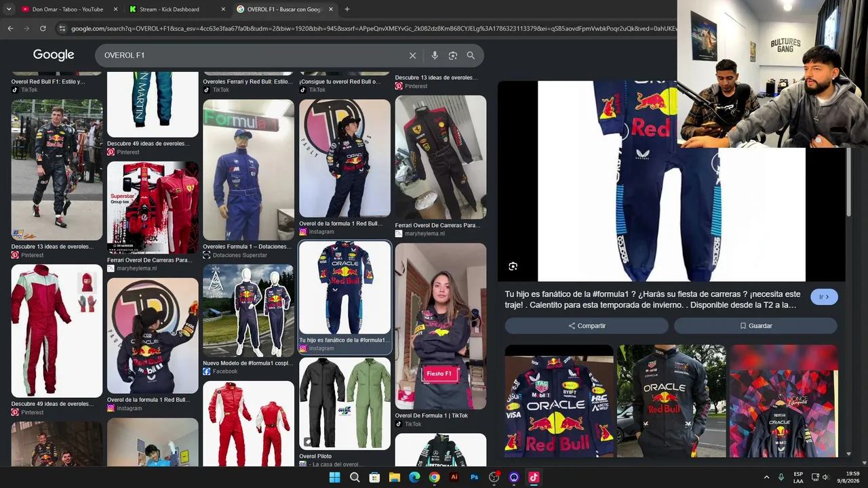This screenshot has width=868, height=488.
Task: Open the 'Ferrari Overol De Carreras Para' black suit result on maryheylema.nl
Action: [x=441, y=157]
